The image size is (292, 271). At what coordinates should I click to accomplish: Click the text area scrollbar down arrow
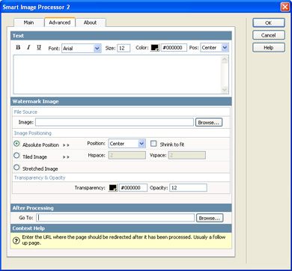pyautogui.click(x=225, y=90)
